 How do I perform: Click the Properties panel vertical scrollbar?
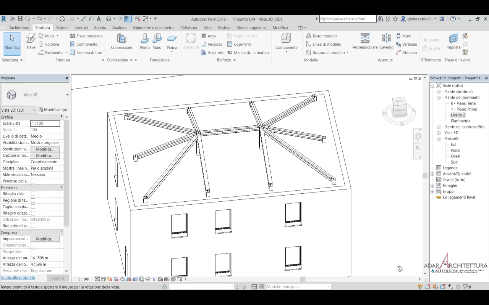coord(67,172)
